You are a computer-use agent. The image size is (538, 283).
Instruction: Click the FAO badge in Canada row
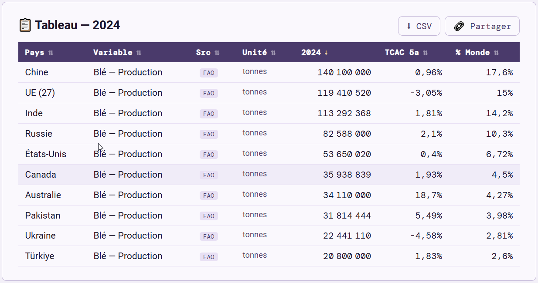click(x=209, y=175)
